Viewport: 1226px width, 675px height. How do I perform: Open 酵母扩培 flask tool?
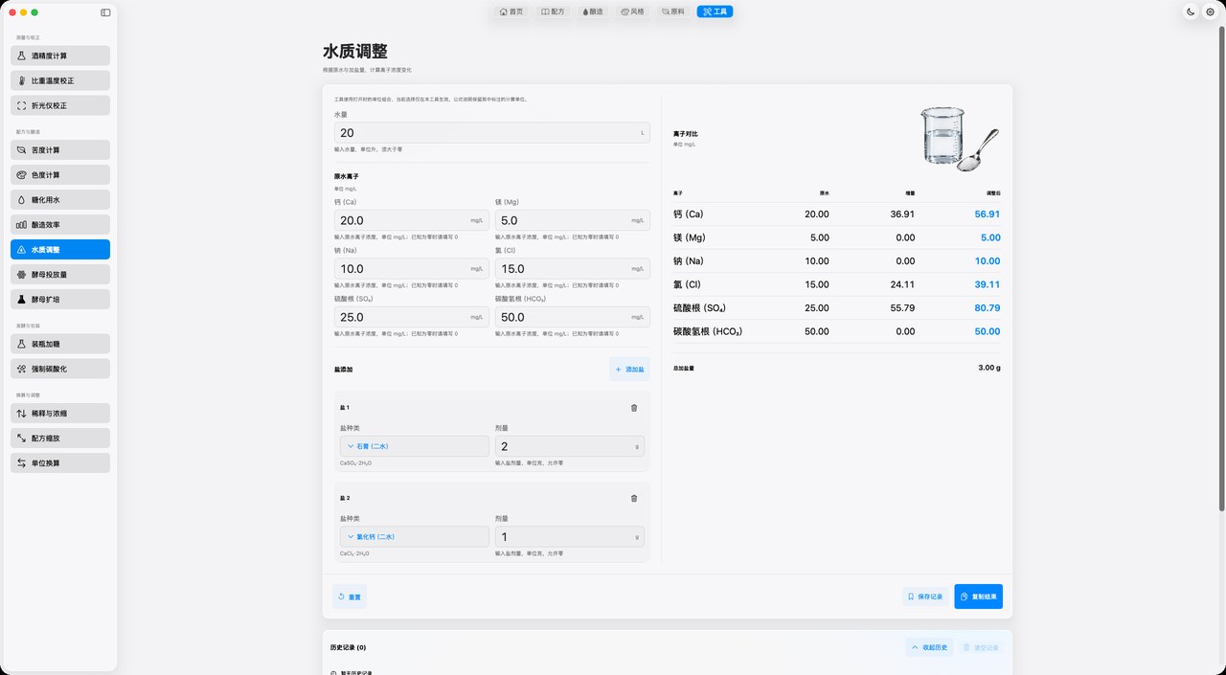tap(60, 300)
